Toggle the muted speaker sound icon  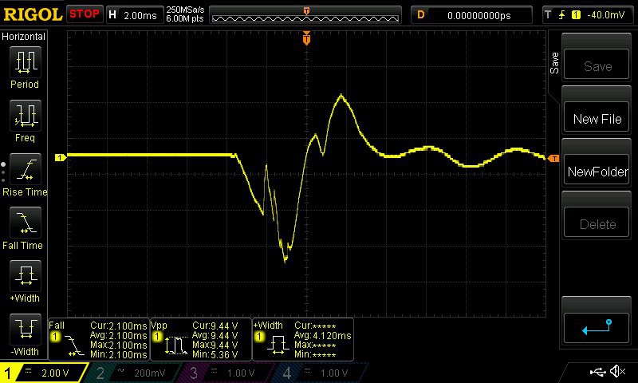tap(617, 371)
